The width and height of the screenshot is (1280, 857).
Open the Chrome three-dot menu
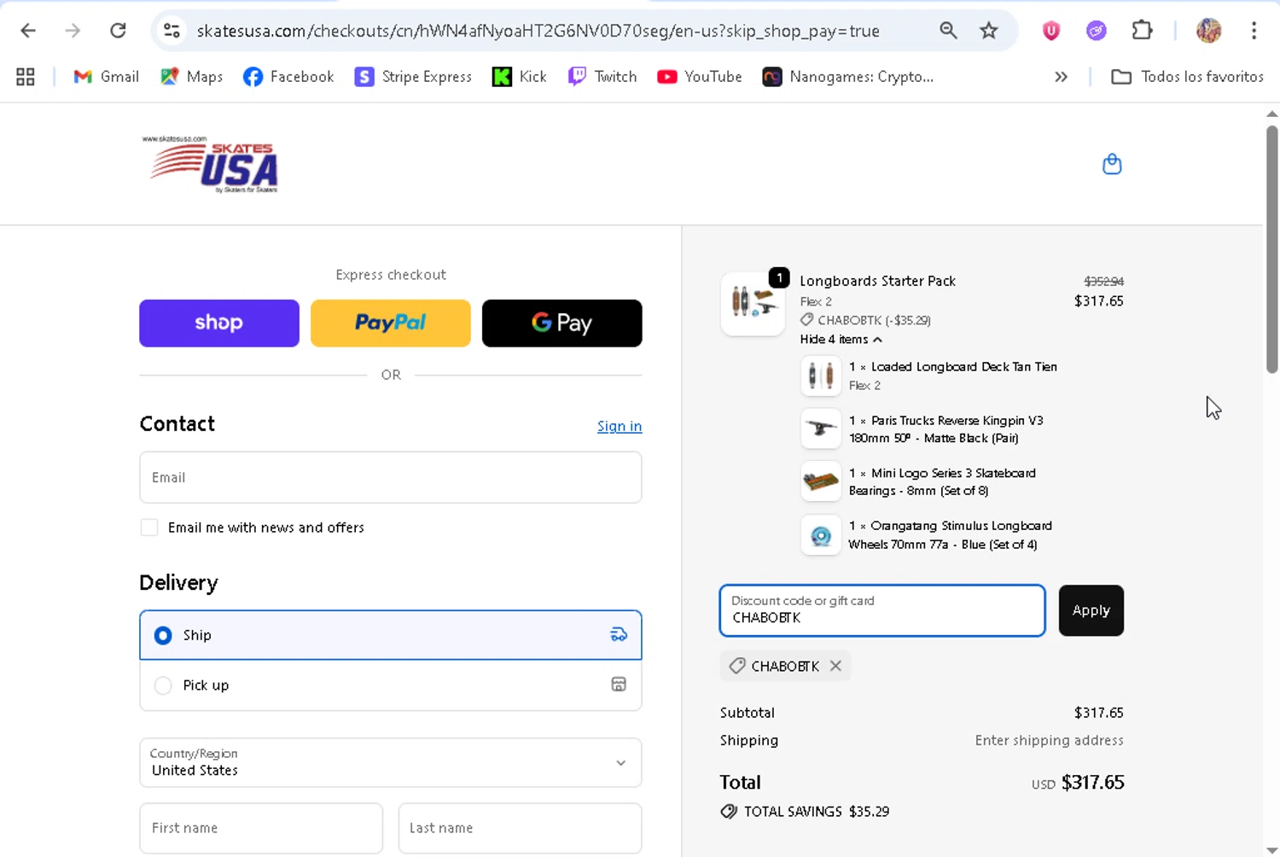coord(1254,31)
